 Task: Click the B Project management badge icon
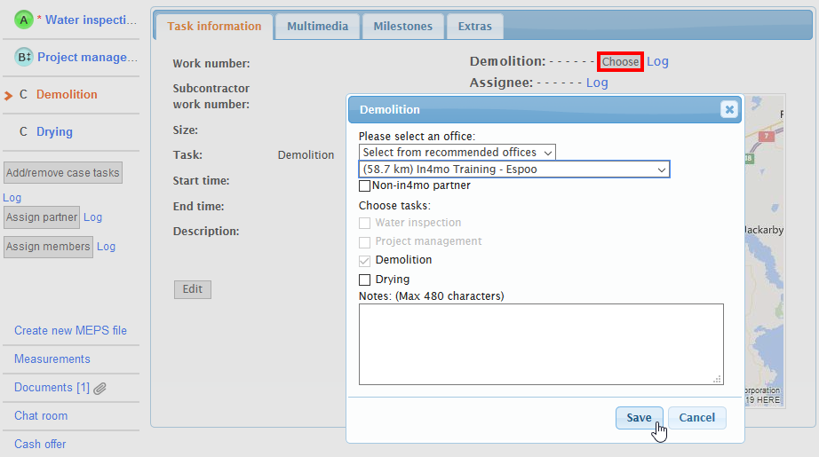(25, 57)
